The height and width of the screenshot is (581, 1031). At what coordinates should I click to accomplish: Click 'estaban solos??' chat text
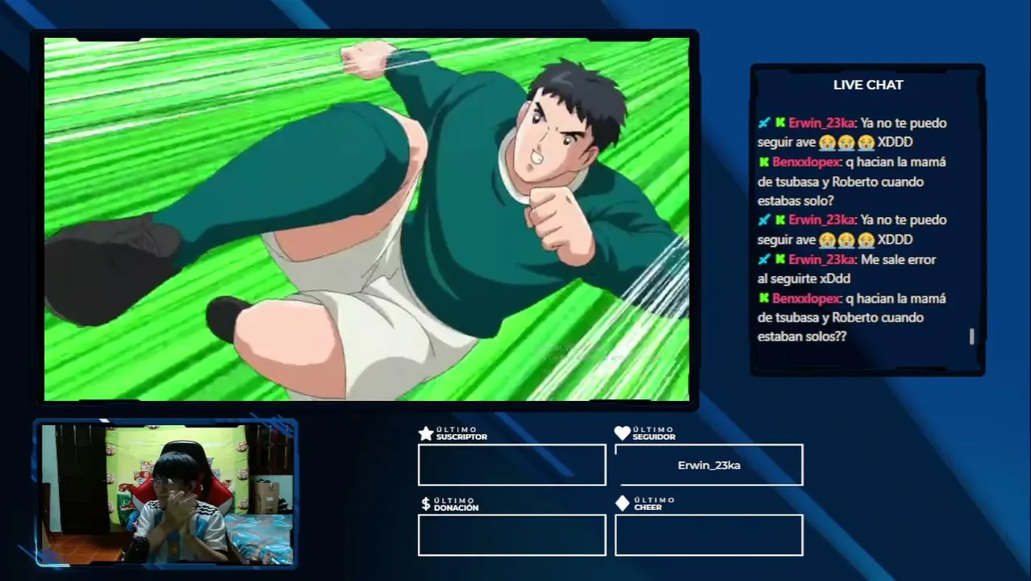802,337
